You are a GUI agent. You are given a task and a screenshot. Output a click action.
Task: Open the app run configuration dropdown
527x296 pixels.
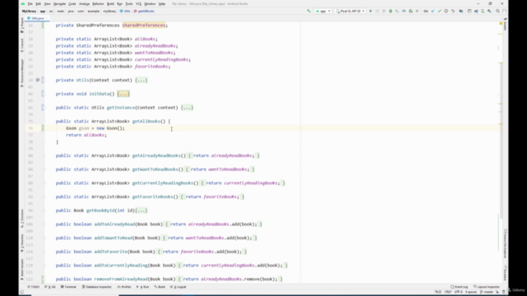tap(323, 11)
